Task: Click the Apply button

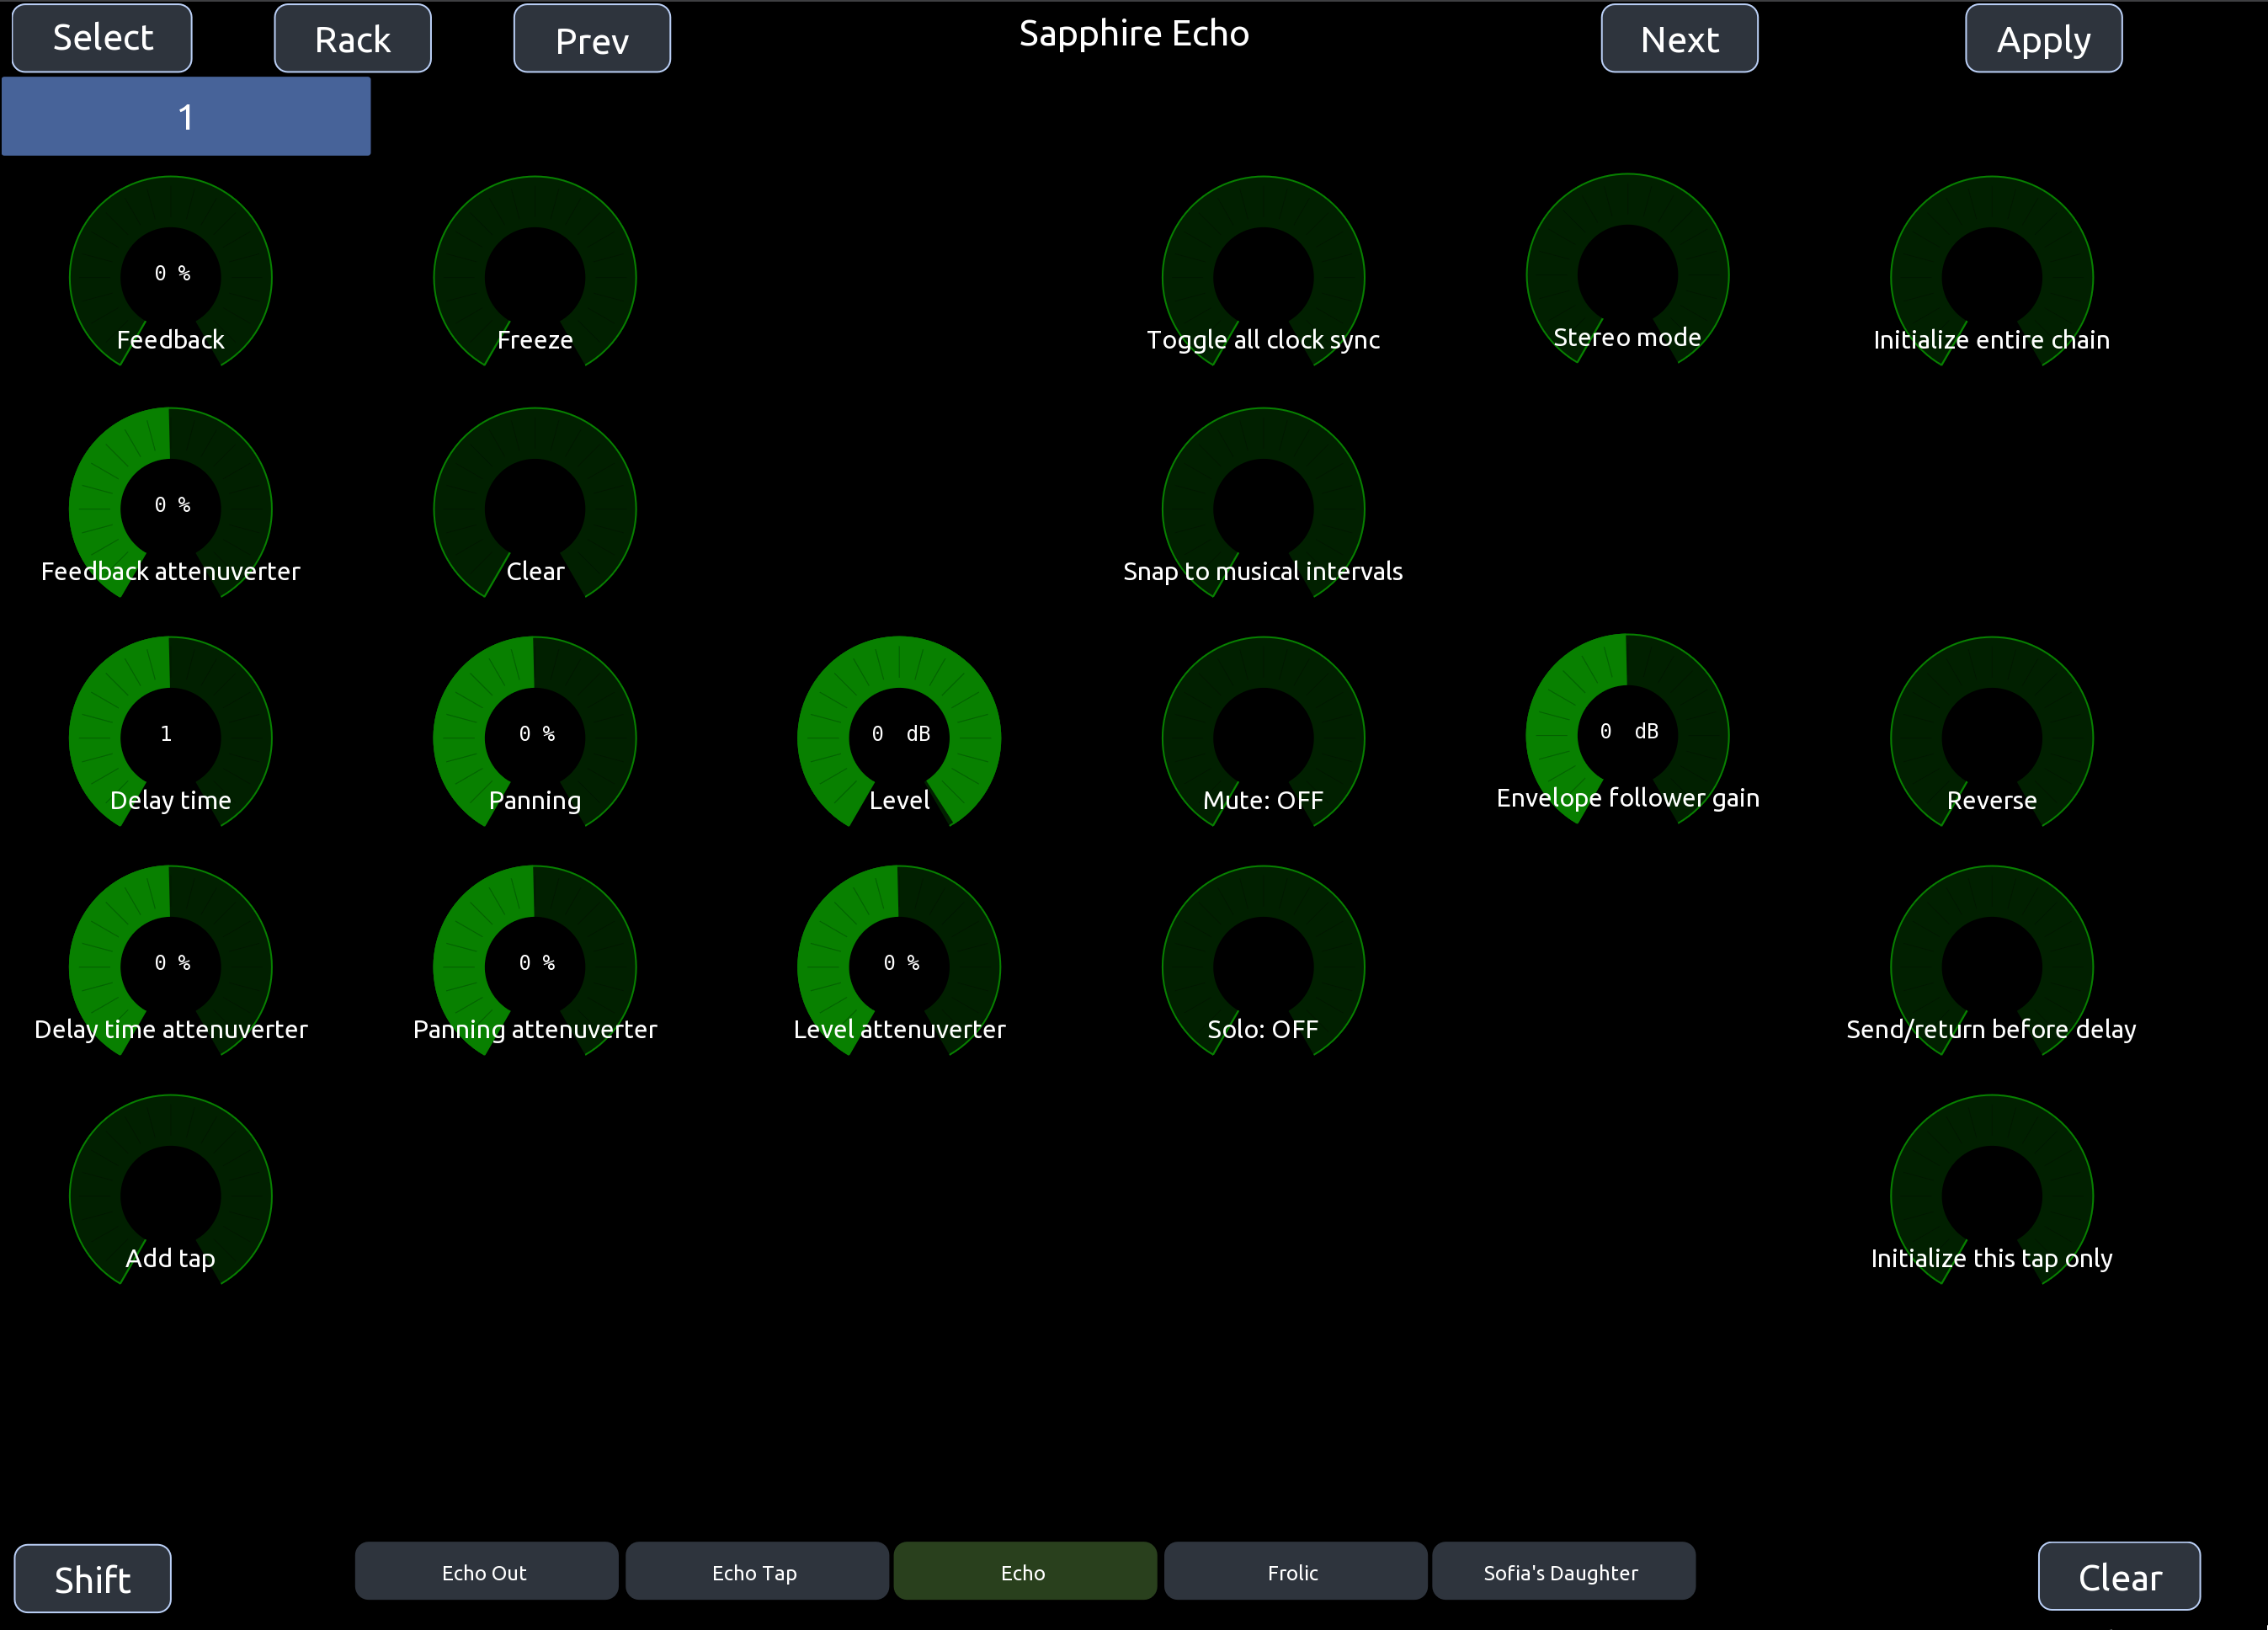Action: 2042,39
